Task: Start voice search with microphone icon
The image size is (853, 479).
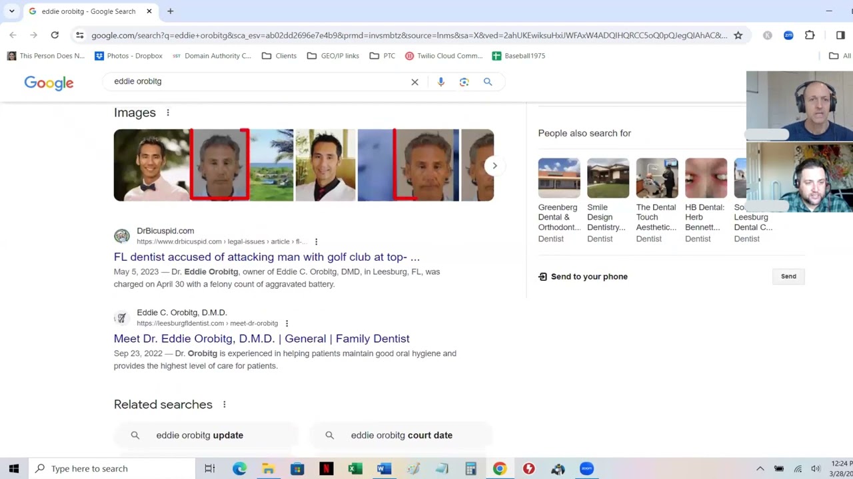Action: (440, 82)
